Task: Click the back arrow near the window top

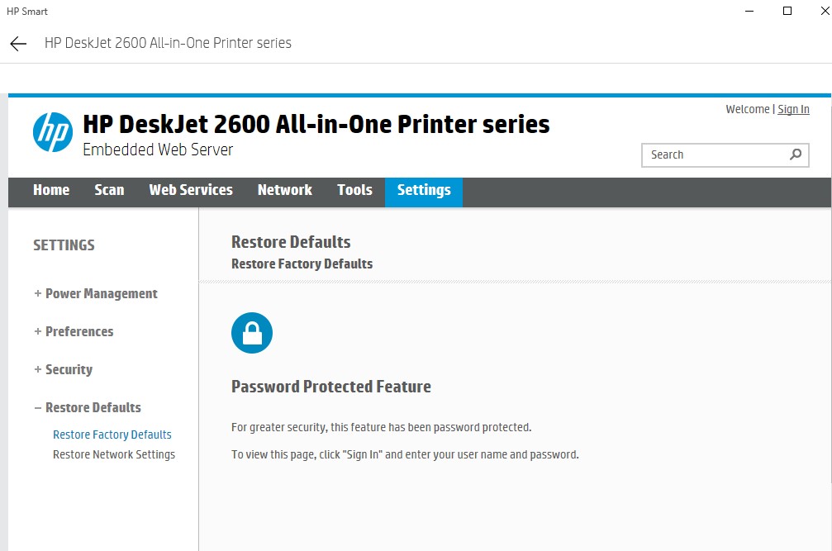Action: [x=17, y=43]
